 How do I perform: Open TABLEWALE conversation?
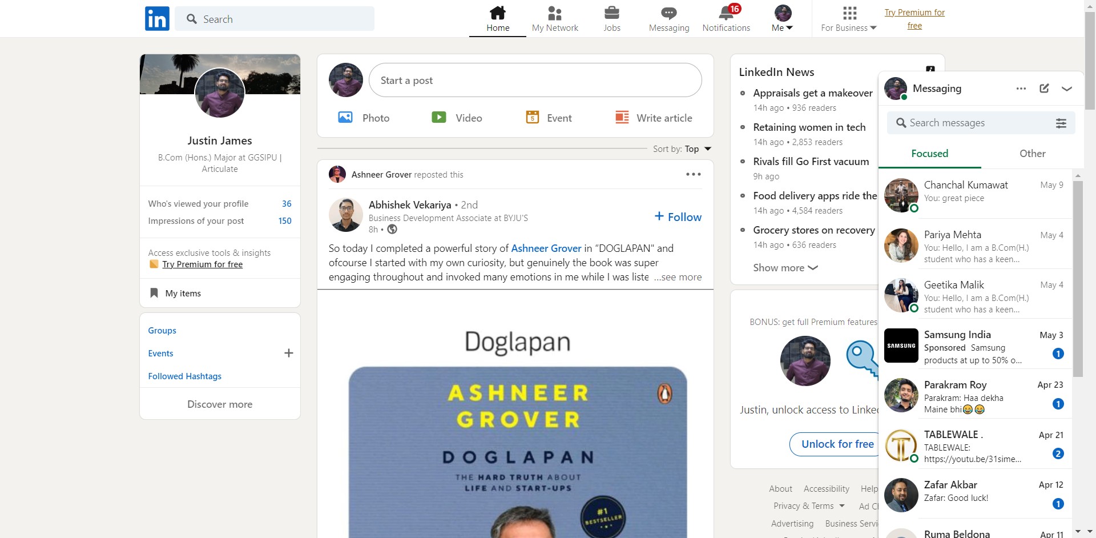[x=975, y=444]
